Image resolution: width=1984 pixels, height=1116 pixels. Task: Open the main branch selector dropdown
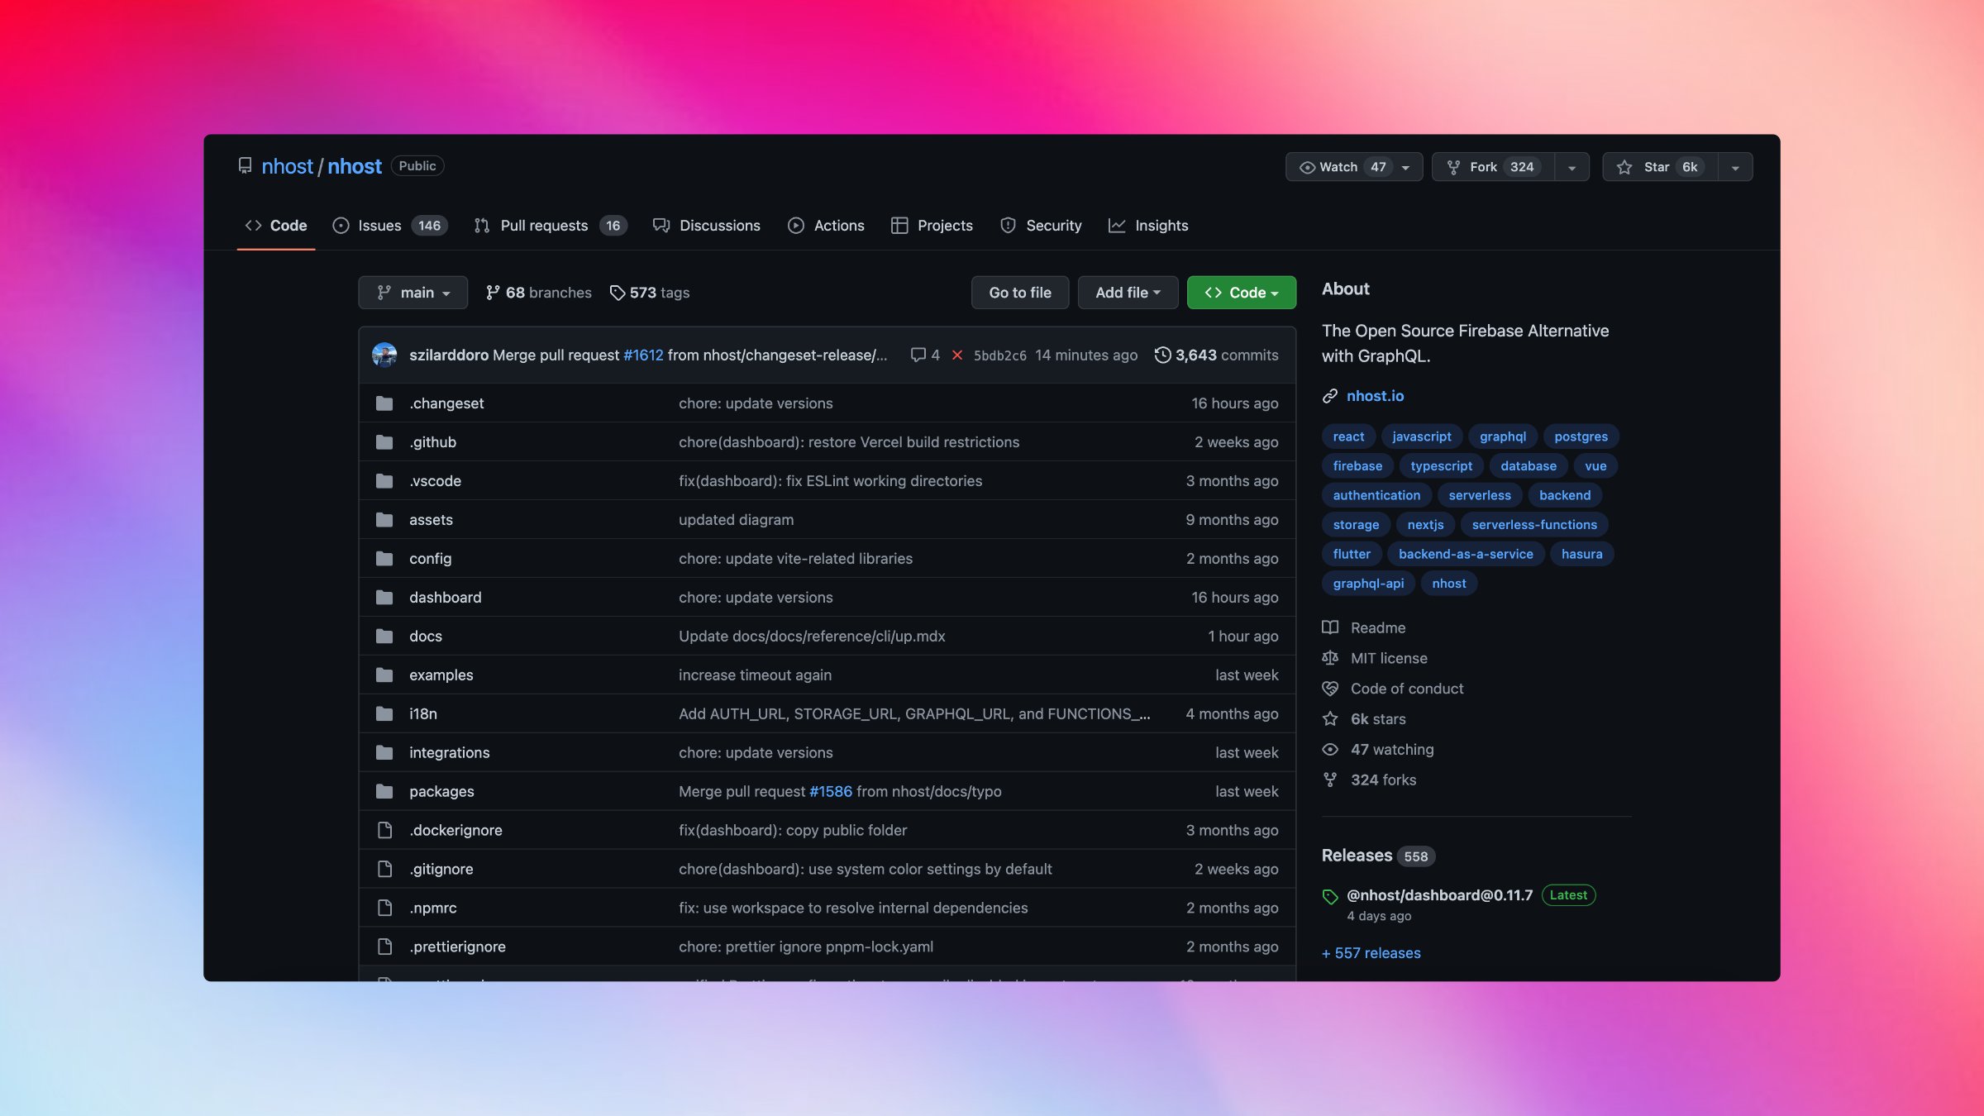click(413, 293)
